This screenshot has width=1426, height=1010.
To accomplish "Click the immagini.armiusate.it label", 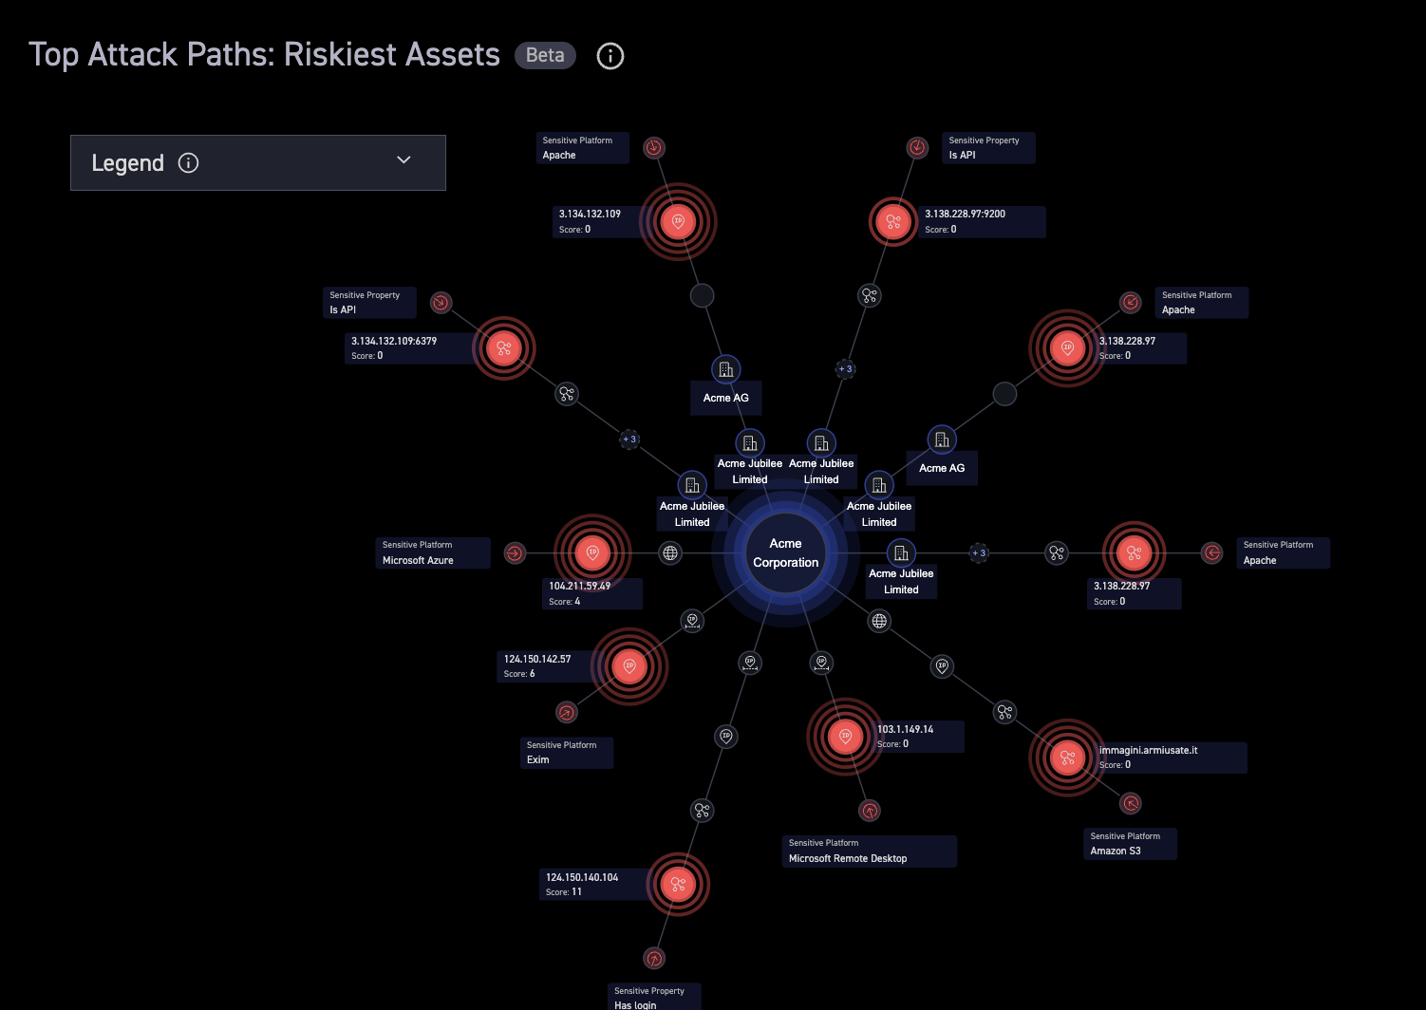I will coord(1170,757).
